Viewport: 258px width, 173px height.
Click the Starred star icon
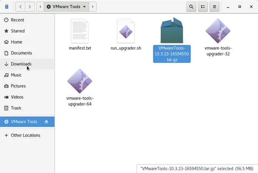click(x=6, y=31)
